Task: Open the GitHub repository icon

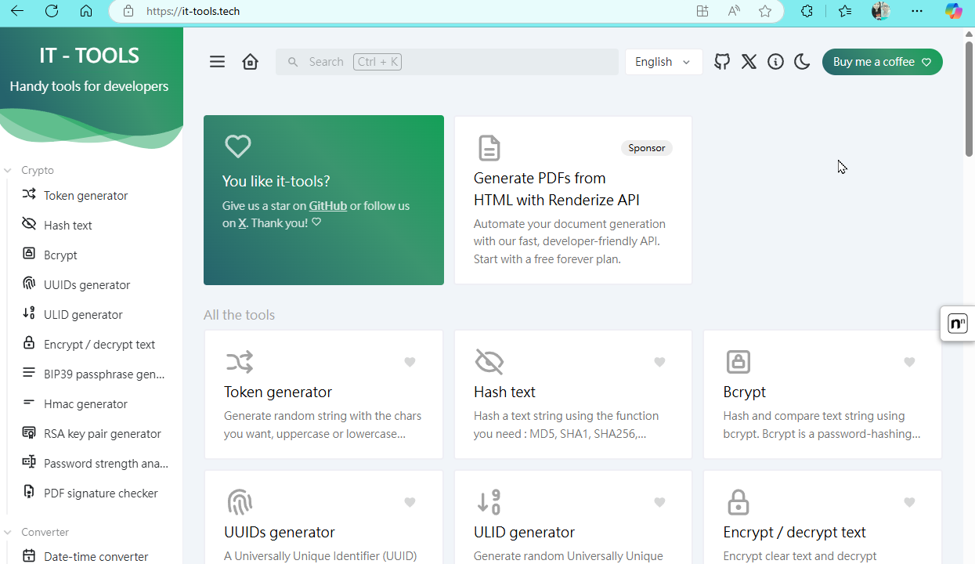Action: pos(722,62)
